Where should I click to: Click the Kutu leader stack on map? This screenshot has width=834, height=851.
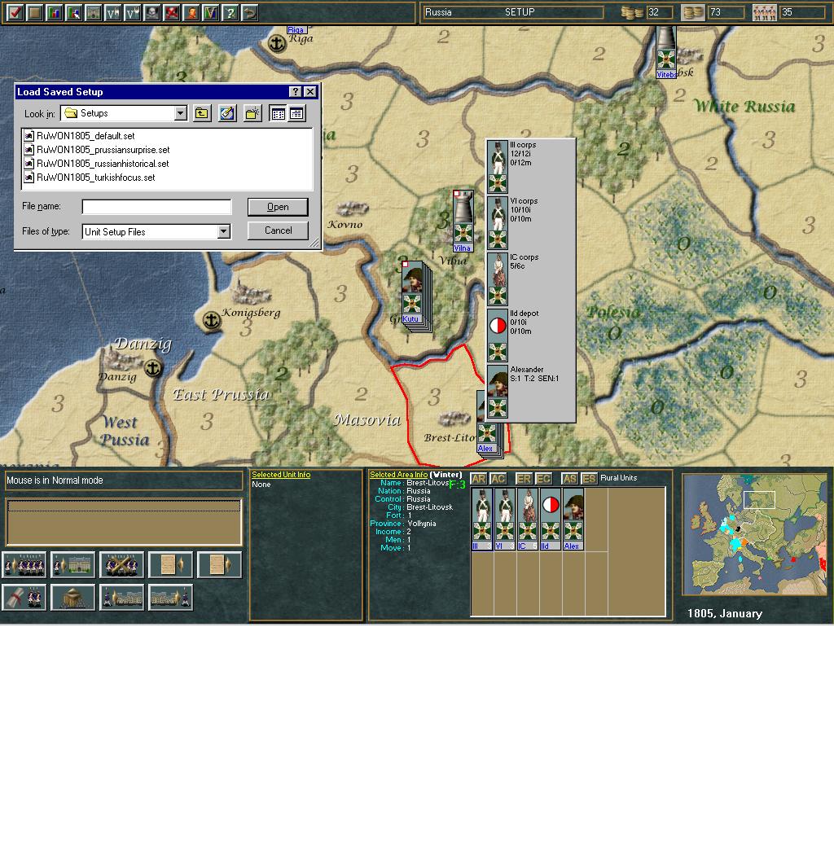coord(413,292)
